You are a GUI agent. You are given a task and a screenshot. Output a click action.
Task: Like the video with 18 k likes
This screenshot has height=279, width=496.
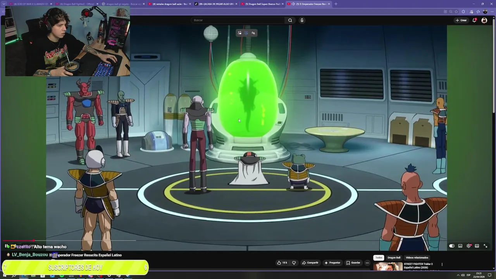282,263
